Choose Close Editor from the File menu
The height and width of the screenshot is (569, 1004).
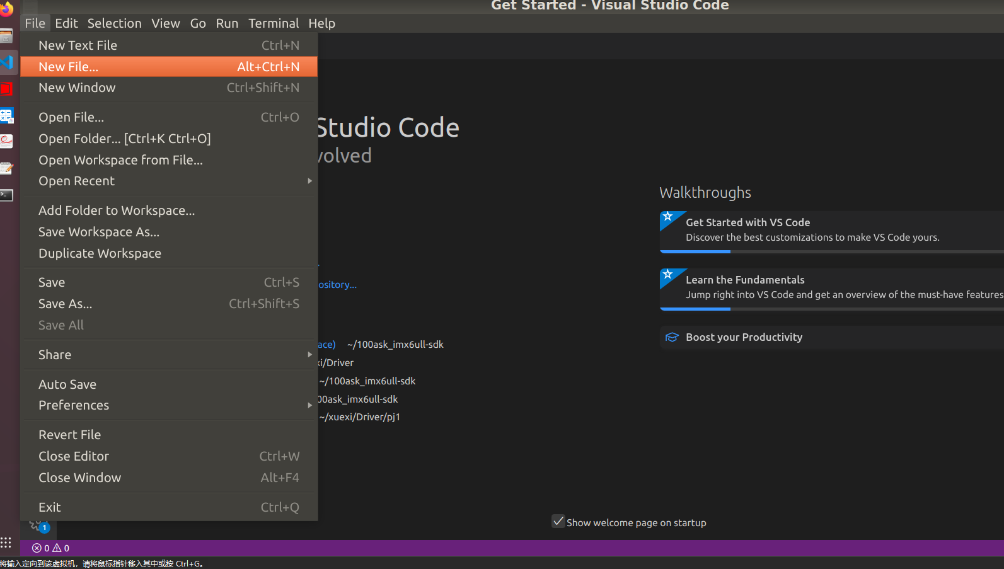[169, 456]
